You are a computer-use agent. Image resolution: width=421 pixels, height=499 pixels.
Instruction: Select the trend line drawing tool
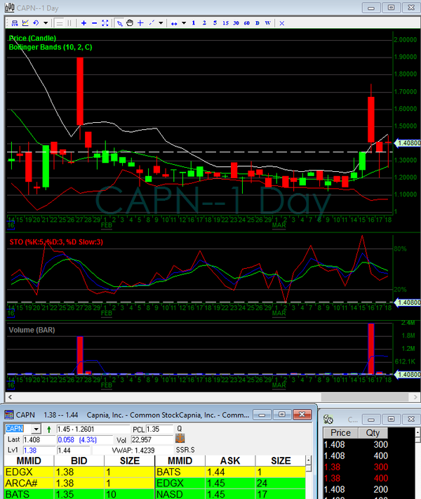coord(152,22)
